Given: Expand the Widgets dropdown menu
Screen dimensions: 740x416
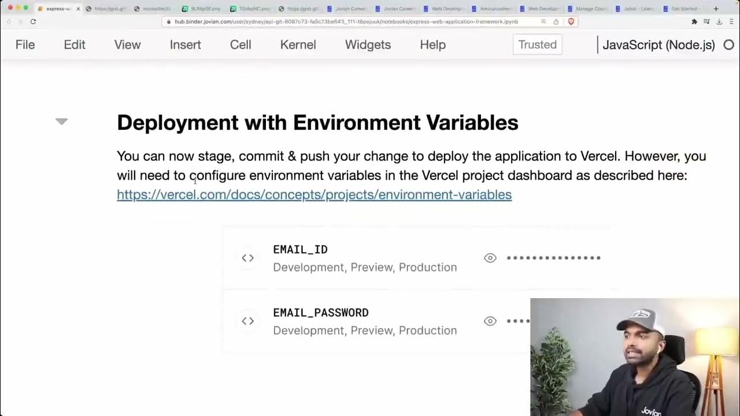Looking at the screenshot, I should point(368,45).
